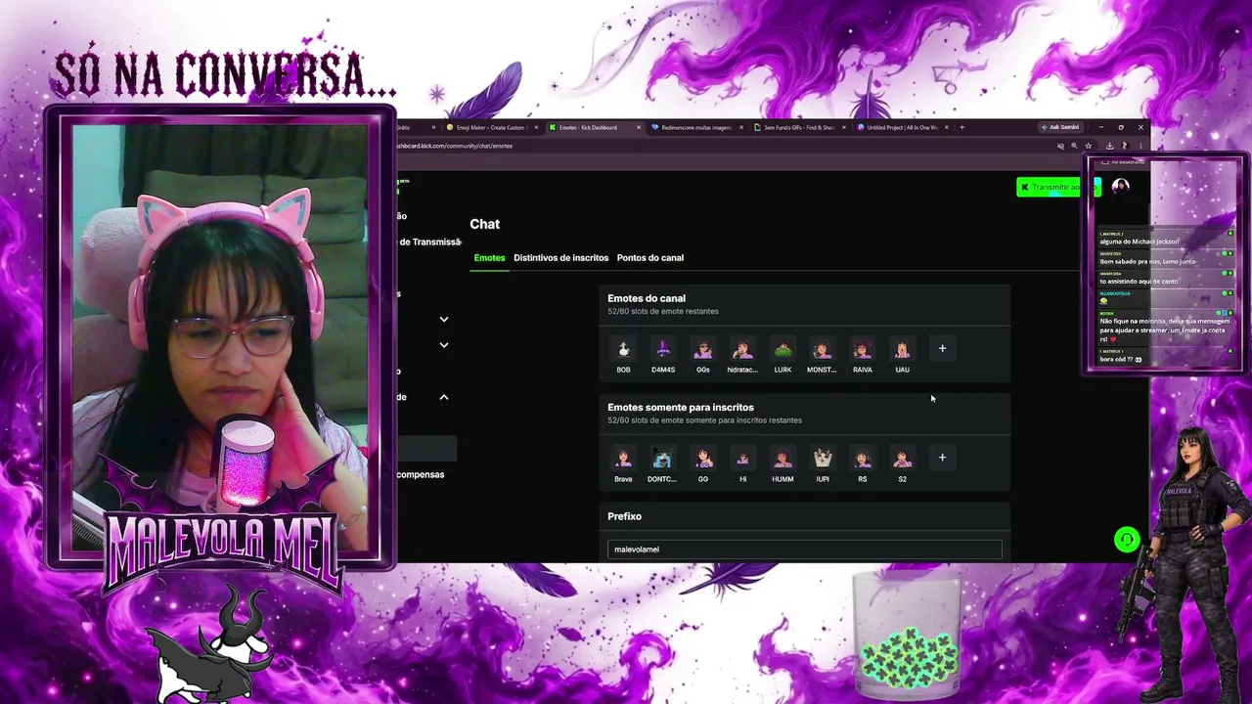The width and height of the screenshot is (1252, 704).
Task: Open the browser three-dot menu
Action: click(x=1140, y=146)
